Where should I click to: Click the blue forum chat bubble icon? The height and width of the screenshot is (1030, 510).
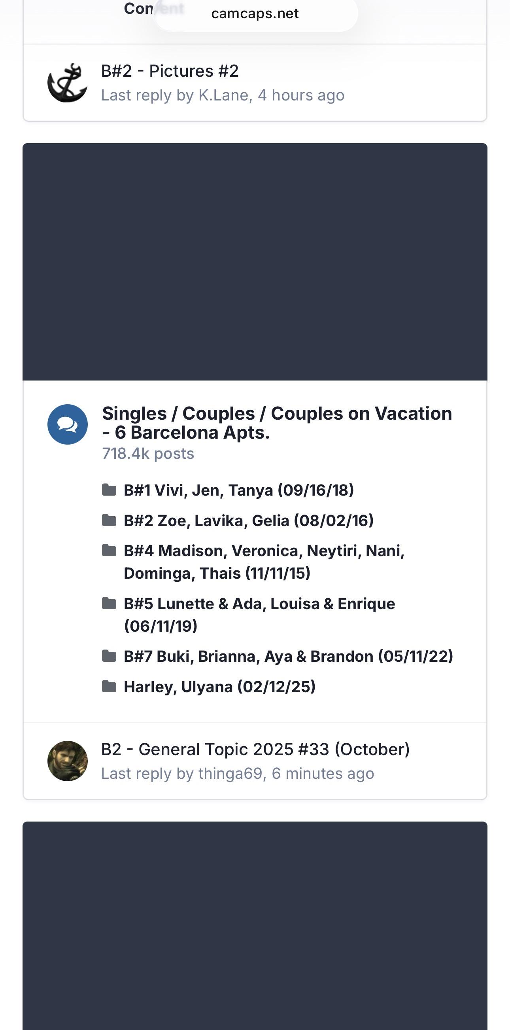coord(67,424)
